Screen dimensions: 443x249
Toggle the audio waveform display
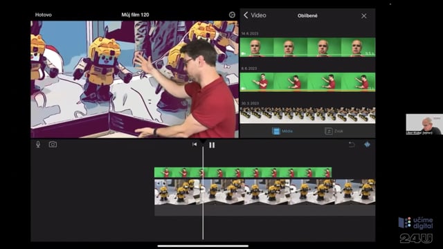(x=367, y=145)
